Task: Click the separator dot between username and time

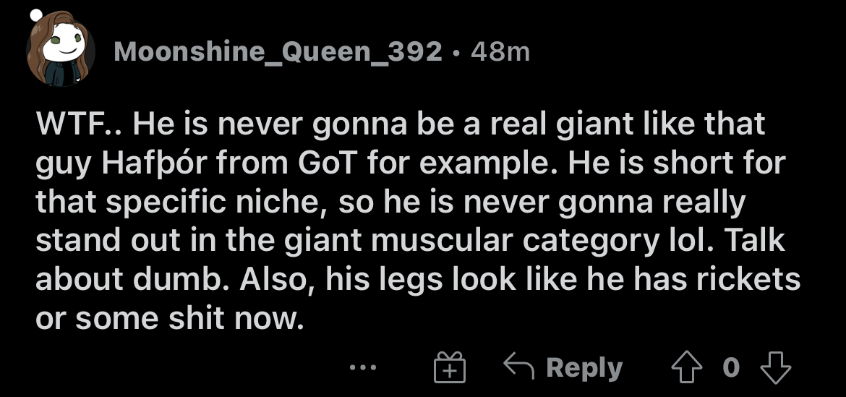Action: pyautogui.click(x=456, y=53)
